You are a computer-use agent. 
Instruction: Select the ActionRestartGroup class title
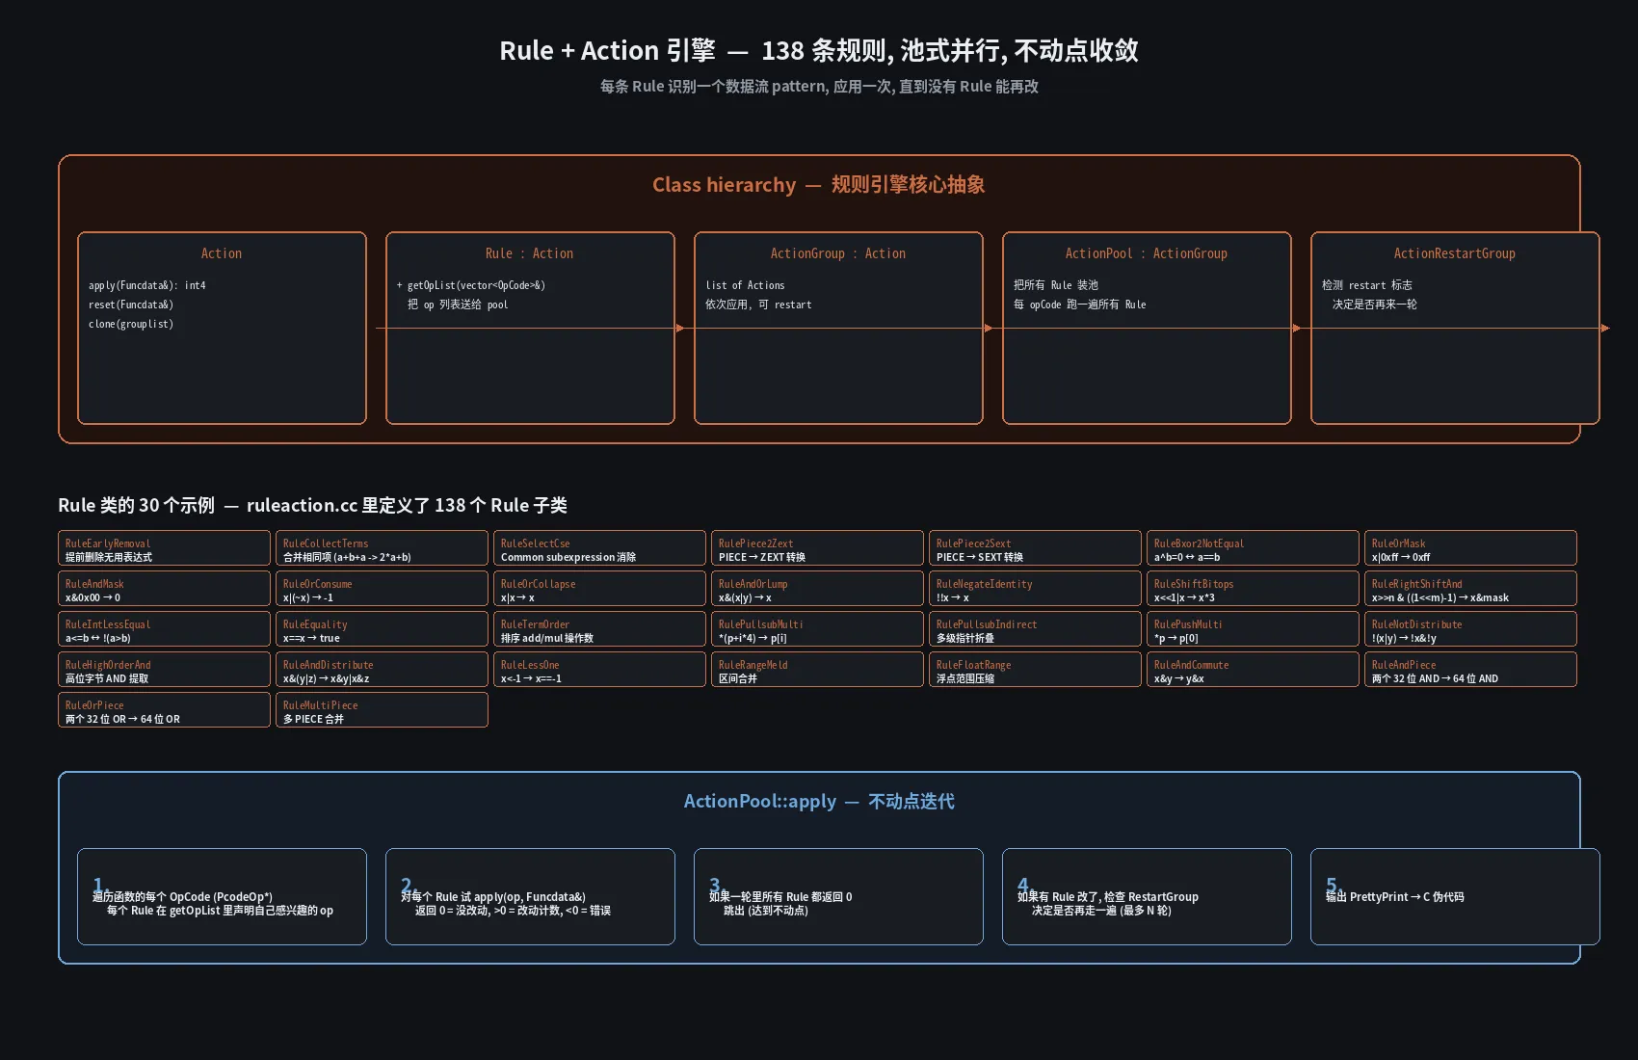(1455, 253)
